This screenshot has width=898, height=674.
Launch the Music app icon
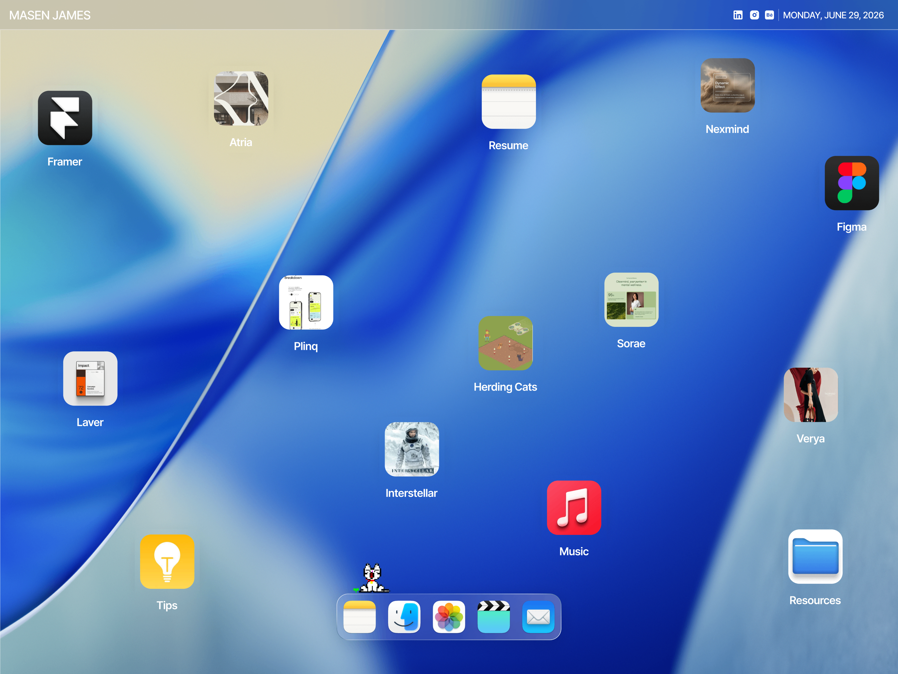574,508
